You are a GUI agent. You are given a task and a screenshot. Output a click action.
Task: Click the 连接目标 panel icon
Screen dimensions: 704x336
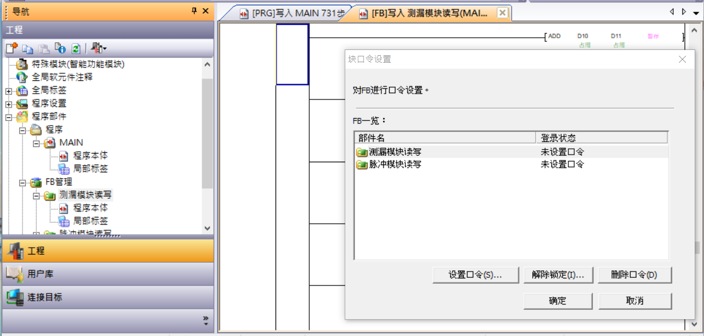click(15, 297)
